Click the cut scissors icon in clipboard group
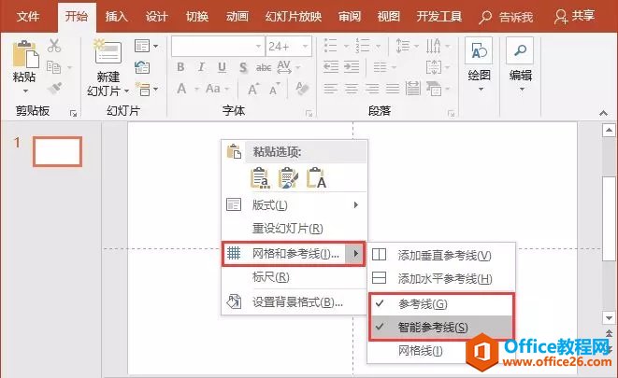Image resolution: width=618 pixels, height=378 pixels. pyautogui.click(x=54, y=47)
